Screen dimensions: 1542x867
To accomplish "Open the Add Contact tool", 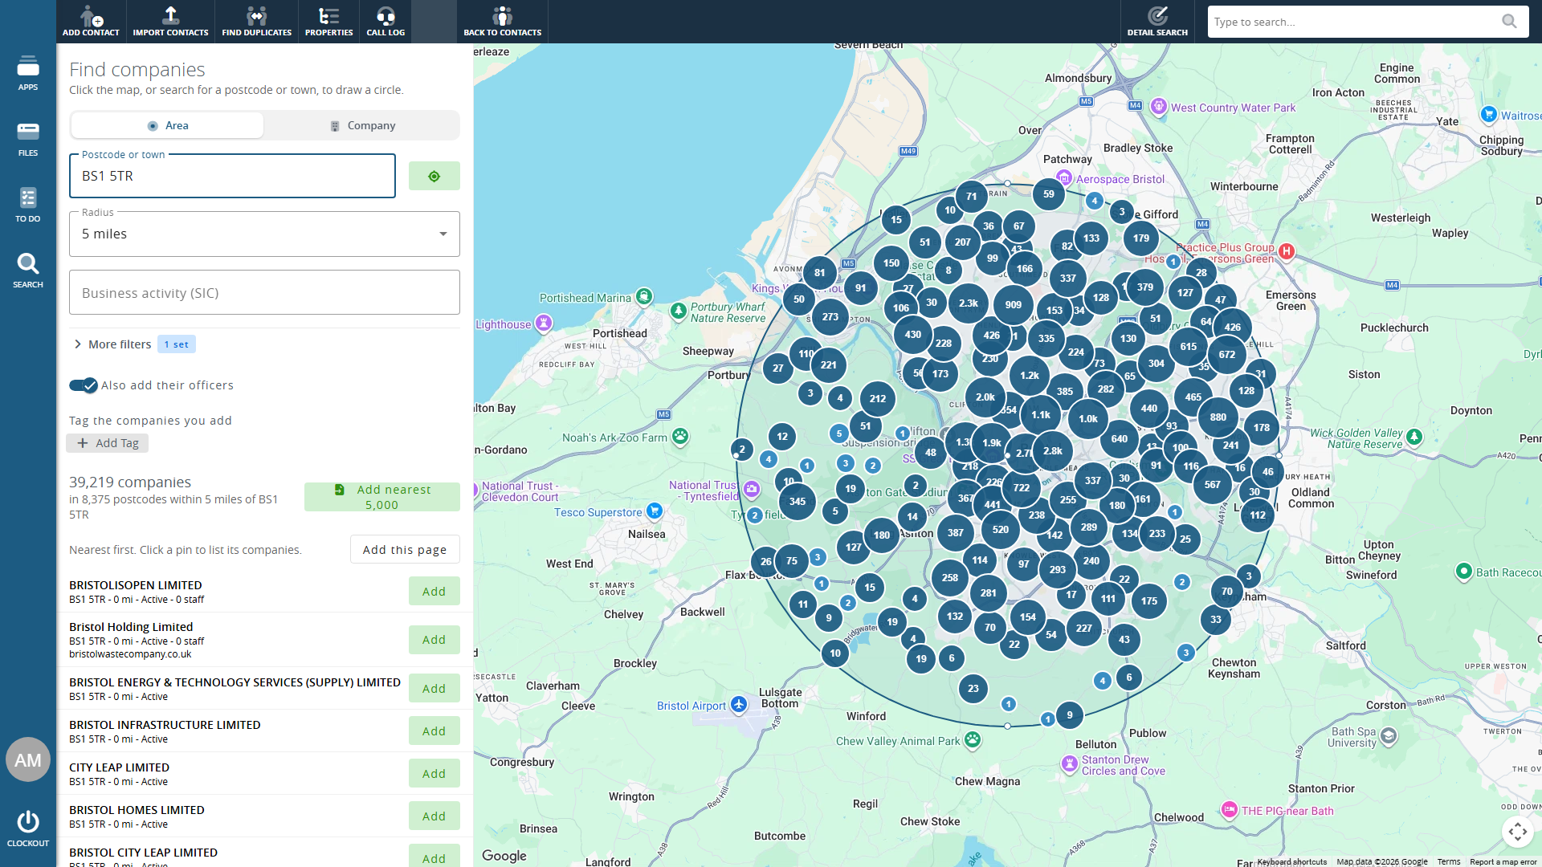I will 91,22.
